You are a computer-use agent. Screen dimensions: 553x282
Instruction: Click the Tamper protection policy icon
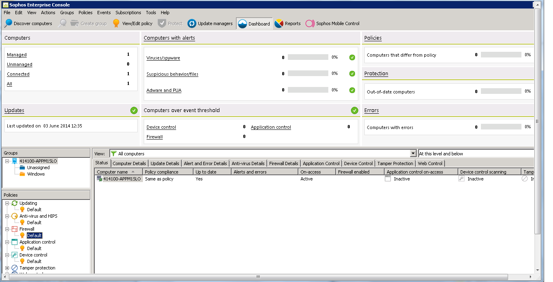click(x=15, y=268)
